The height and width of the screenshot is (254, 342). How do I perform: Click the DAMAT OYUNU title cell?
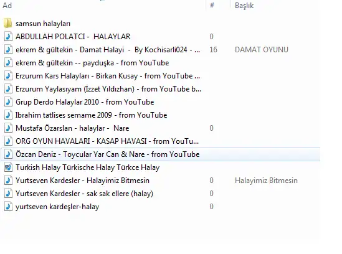pyautogui.click(x=262, y=50)
